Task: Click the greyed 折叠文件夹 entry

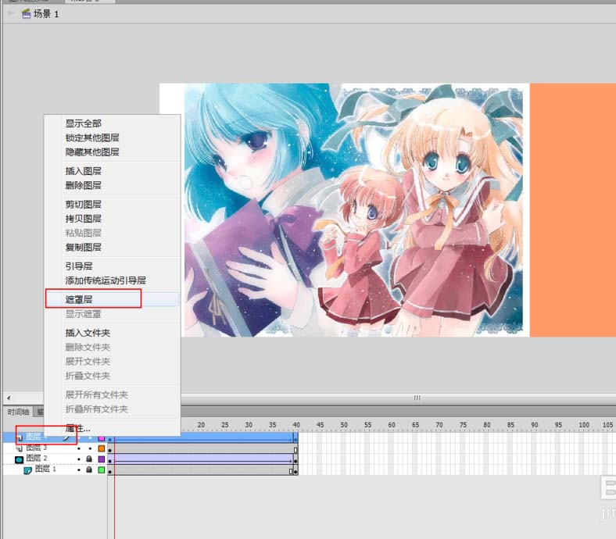Action: (x=88, y=375)
